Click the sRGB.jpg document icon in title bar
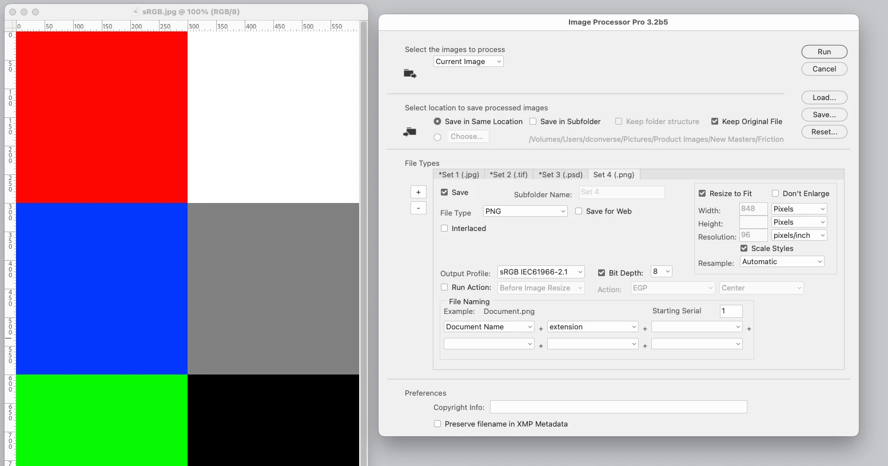The height and width of the screenshot is (466, 888). pos(136,11)
